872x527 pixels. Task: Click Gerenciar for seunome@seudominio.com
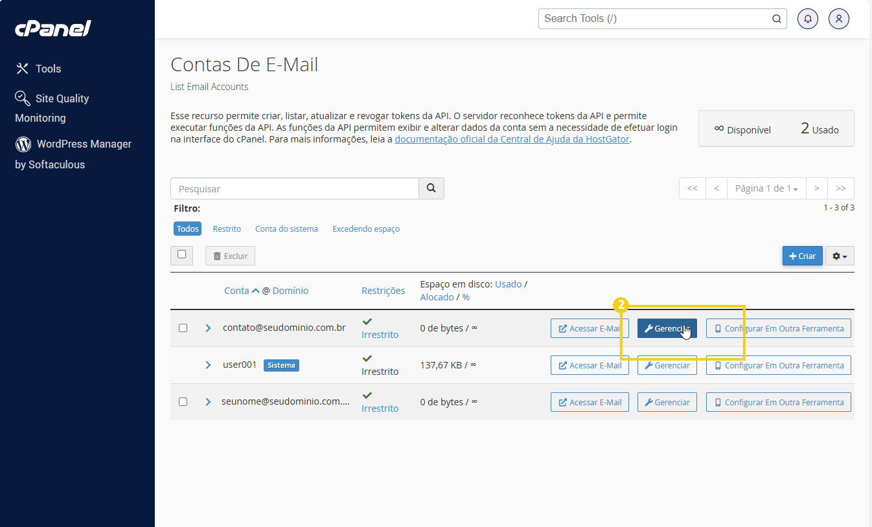pyautogui.click(x=667, y=402)
